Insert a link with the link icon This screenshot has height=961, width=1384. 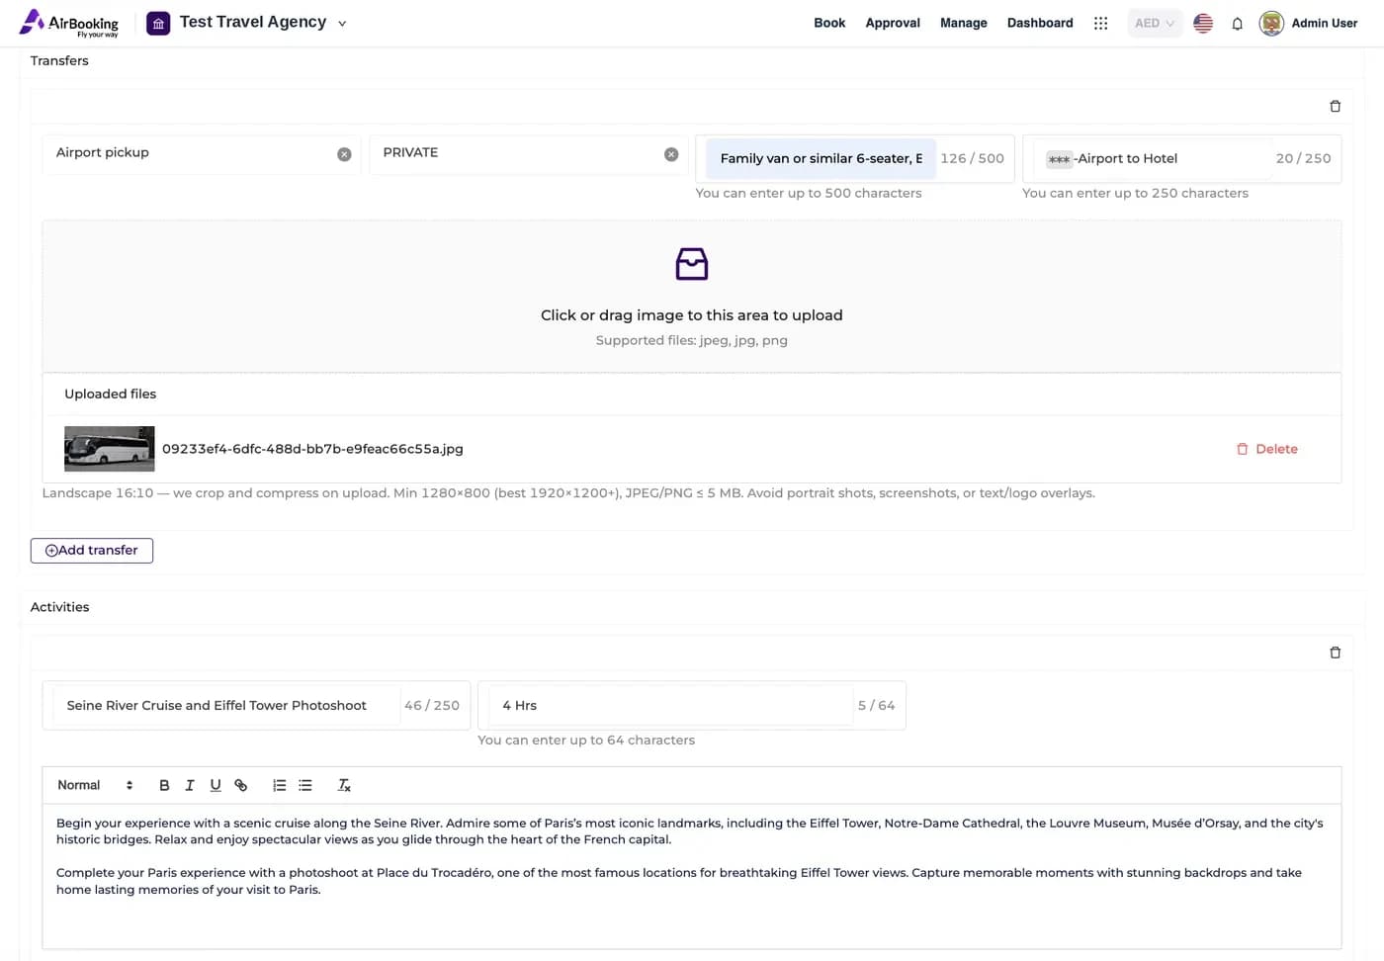pos(240,785)
